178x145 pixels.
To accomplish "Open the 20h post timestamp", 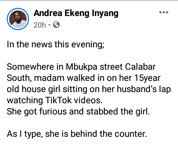I will pyautogui.click(x=40, y=25).
